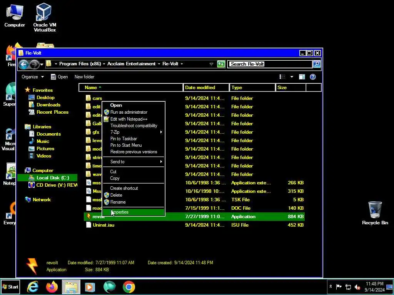
Task: Select the cars folder icon
Action: (x=88, y=98)
